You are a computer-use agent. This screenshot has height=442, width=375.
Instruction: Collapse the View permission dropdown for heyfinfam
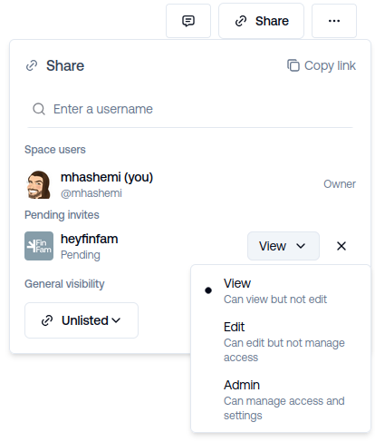284,246
